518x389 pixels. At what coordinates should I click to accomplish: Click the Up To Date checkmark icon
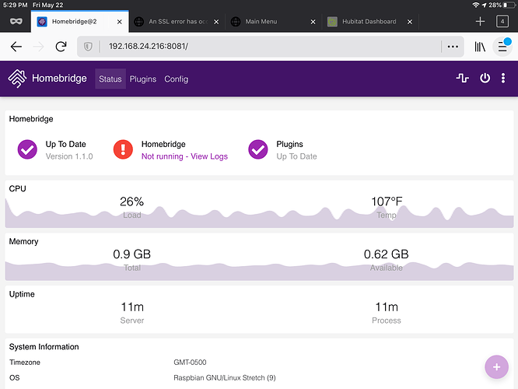pos(27,149)
